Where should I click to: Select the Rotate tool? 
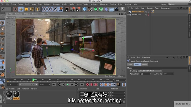coord(32,9)
